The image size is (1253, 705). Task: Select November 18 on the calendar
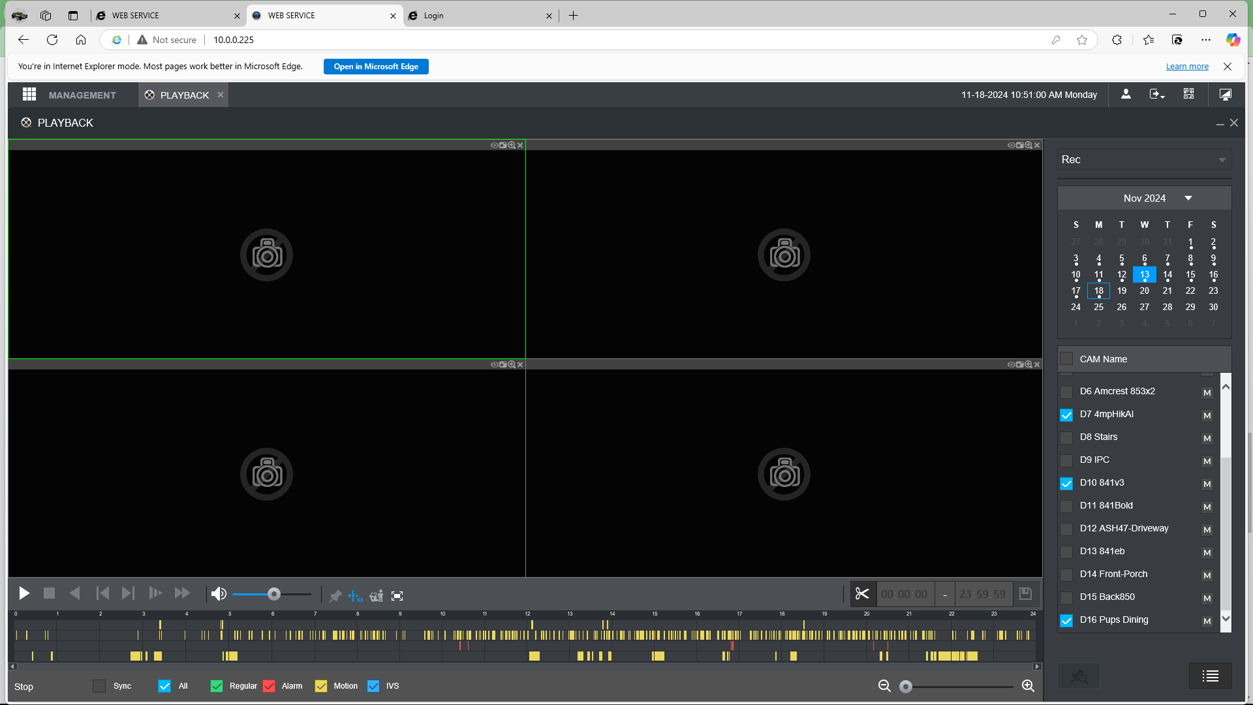[x=1099, y=291]
